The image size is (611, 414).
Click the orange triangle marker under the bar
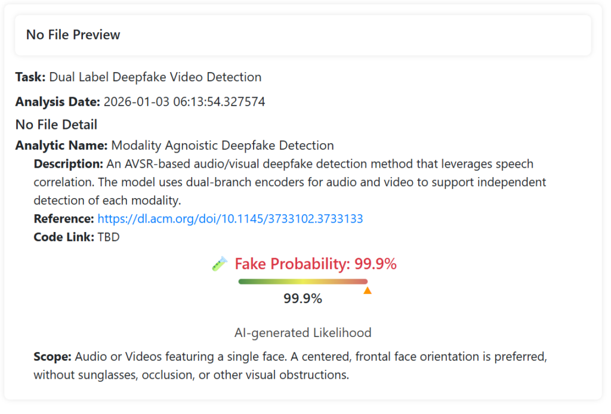click(368, 291)
